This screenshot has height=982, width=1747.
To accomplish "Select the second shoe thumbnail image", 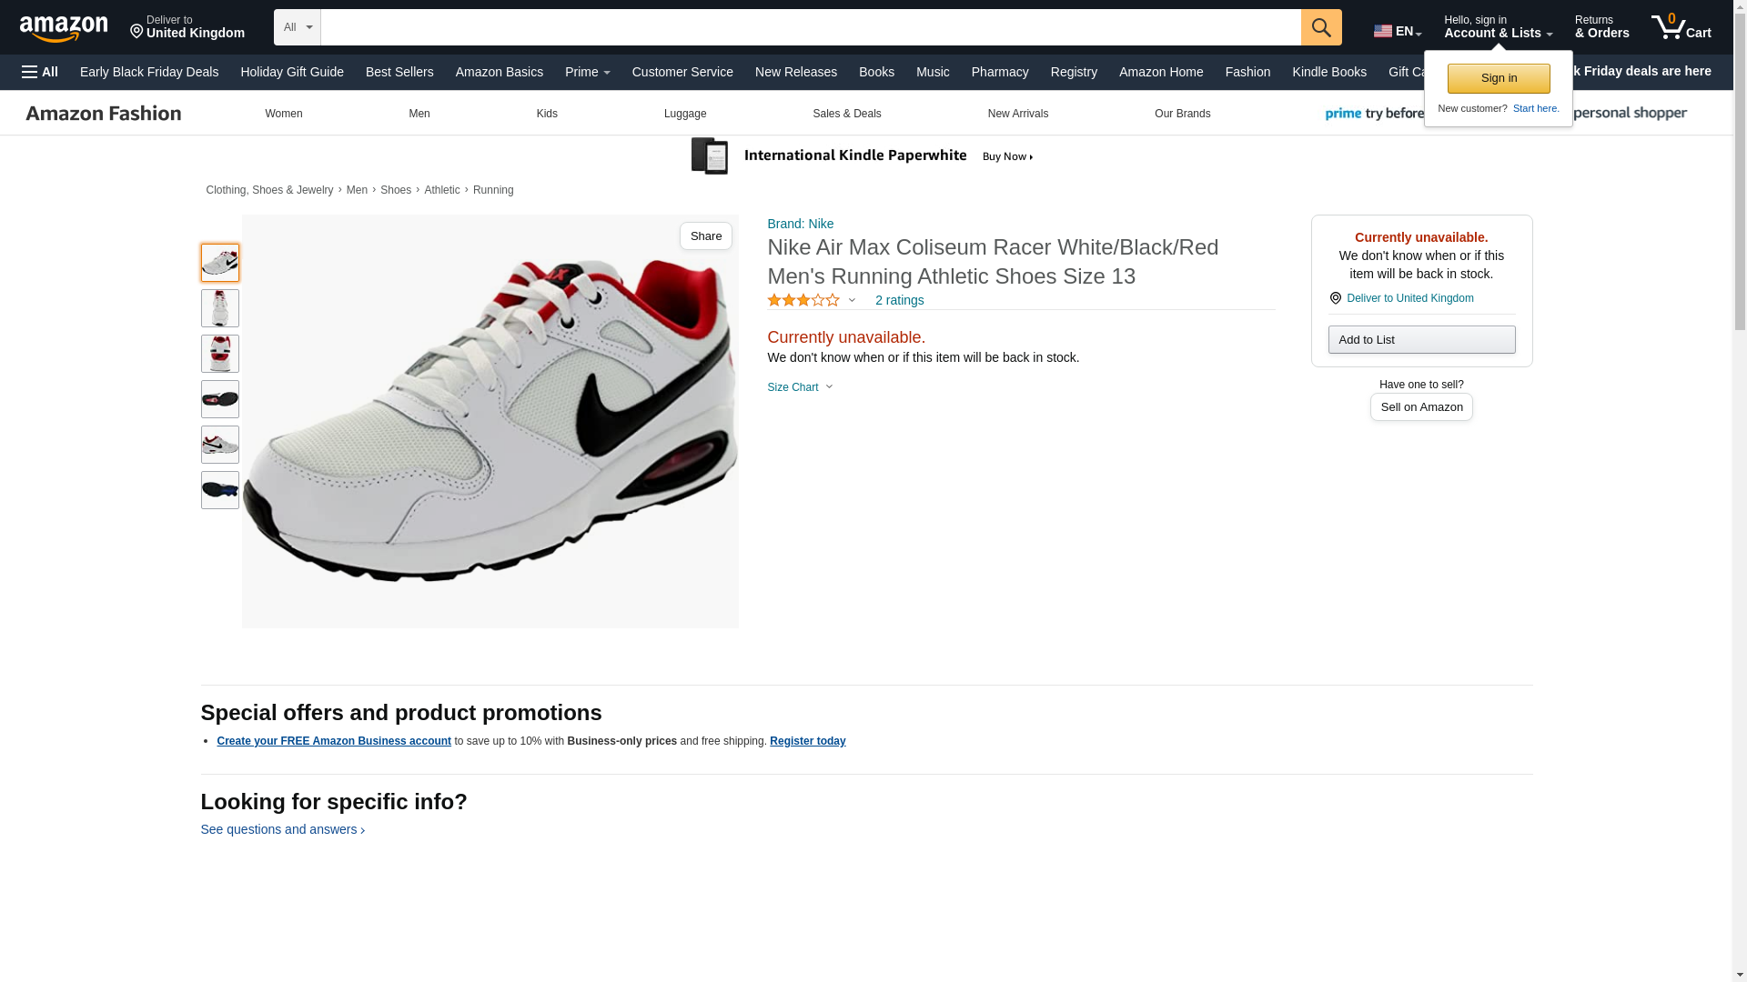I will click(x=219, y=308).
